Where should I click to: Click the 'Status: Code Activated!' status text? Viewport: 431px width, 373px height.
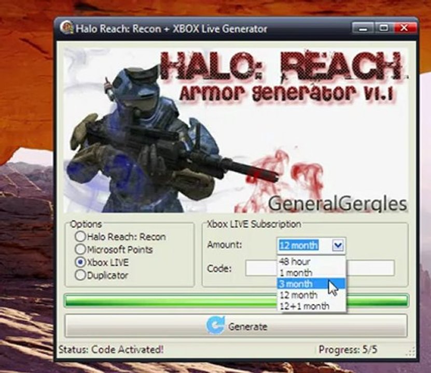[x=111, y=349]
